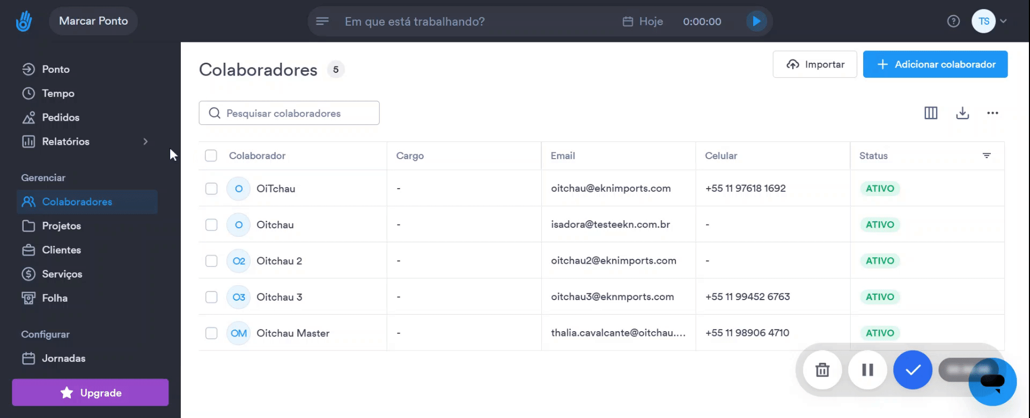Open the Hoje date picker
This screenshot has height=418, width=1030.
click(x=643, y=21)
